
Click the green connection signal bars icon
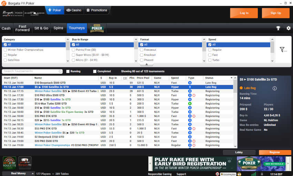click(x=254, y=174)
